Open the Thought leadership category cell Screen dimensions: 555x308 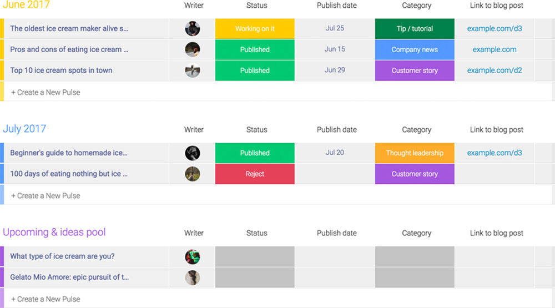[415, 153]
